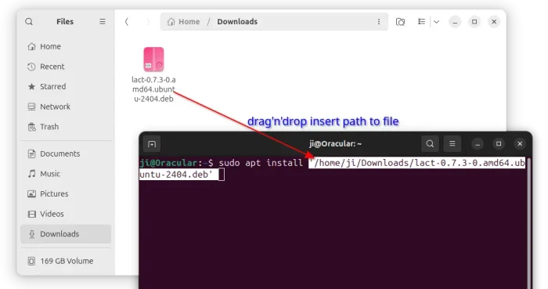Click the 'sudo apt install' command text
Image resolution: width=548 pixels, height=289 pixels.
click(261, 163)
